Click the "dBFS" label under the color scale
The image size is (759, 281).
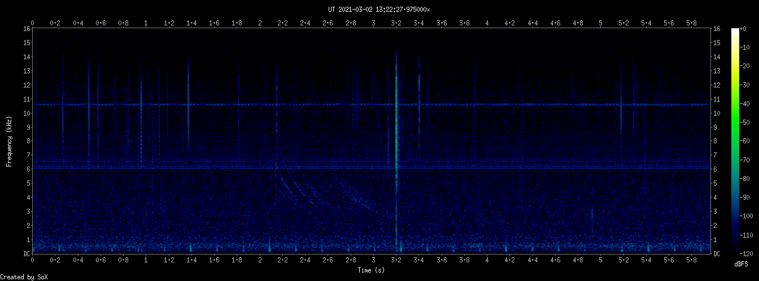coord(741,264)
